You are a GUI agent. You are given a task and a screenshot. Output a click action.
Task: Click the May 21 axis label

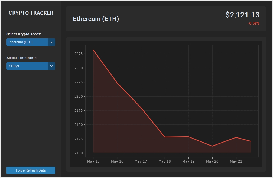[236, 161]
